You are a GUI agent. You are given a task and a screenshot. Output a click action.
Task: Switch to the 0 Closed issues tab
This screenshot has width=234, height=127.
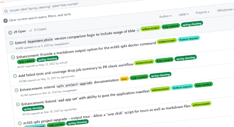pyautogui.click(x=38, y=30)
